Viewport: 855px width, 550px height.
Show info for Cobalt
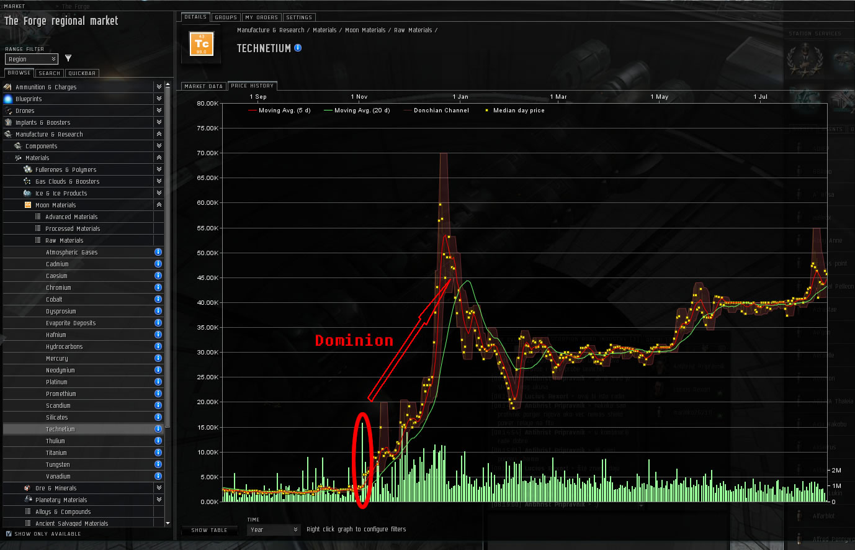click(x=158, y=299)
